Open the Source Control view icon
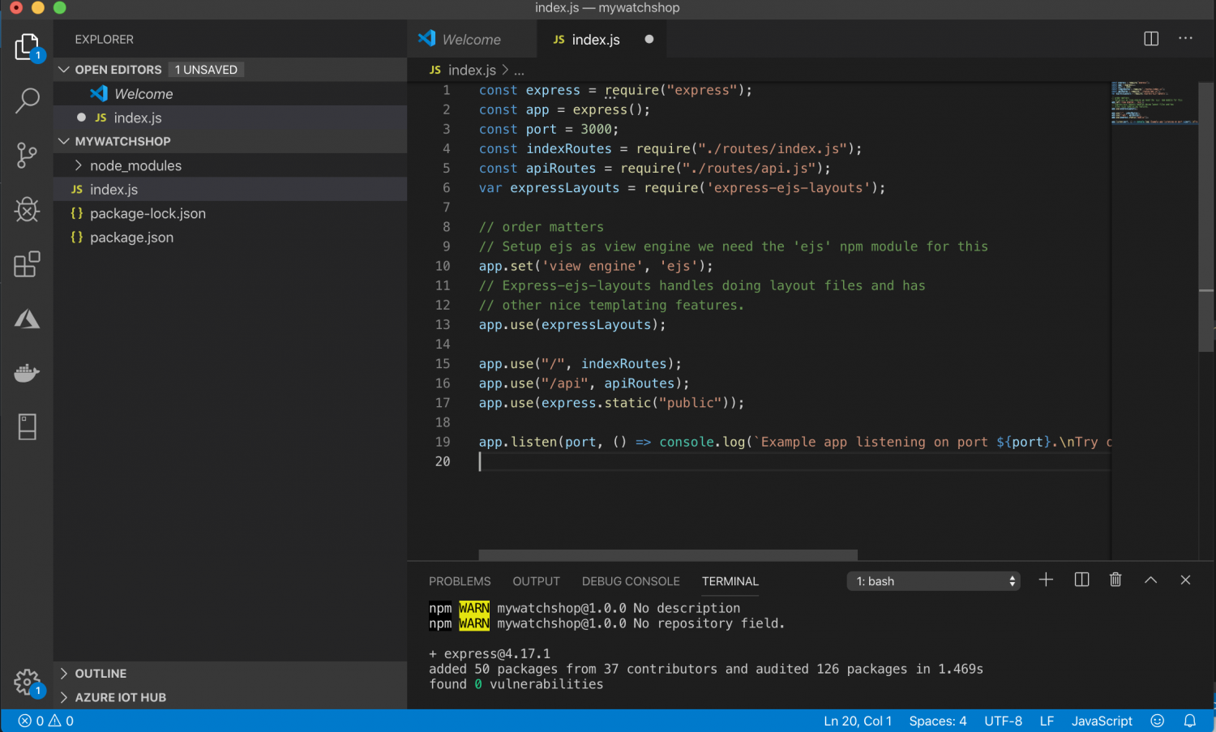 (27, 155)
